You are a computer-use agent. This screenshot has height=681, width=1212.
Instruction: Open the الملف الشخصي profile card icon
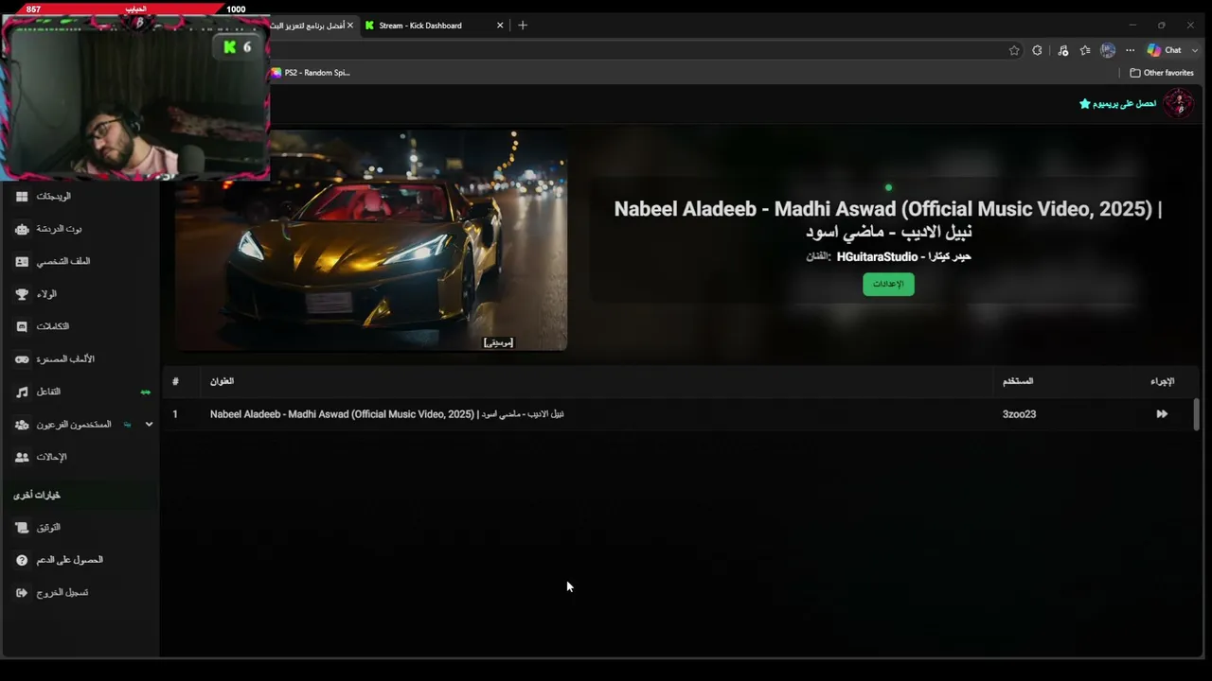22,261
